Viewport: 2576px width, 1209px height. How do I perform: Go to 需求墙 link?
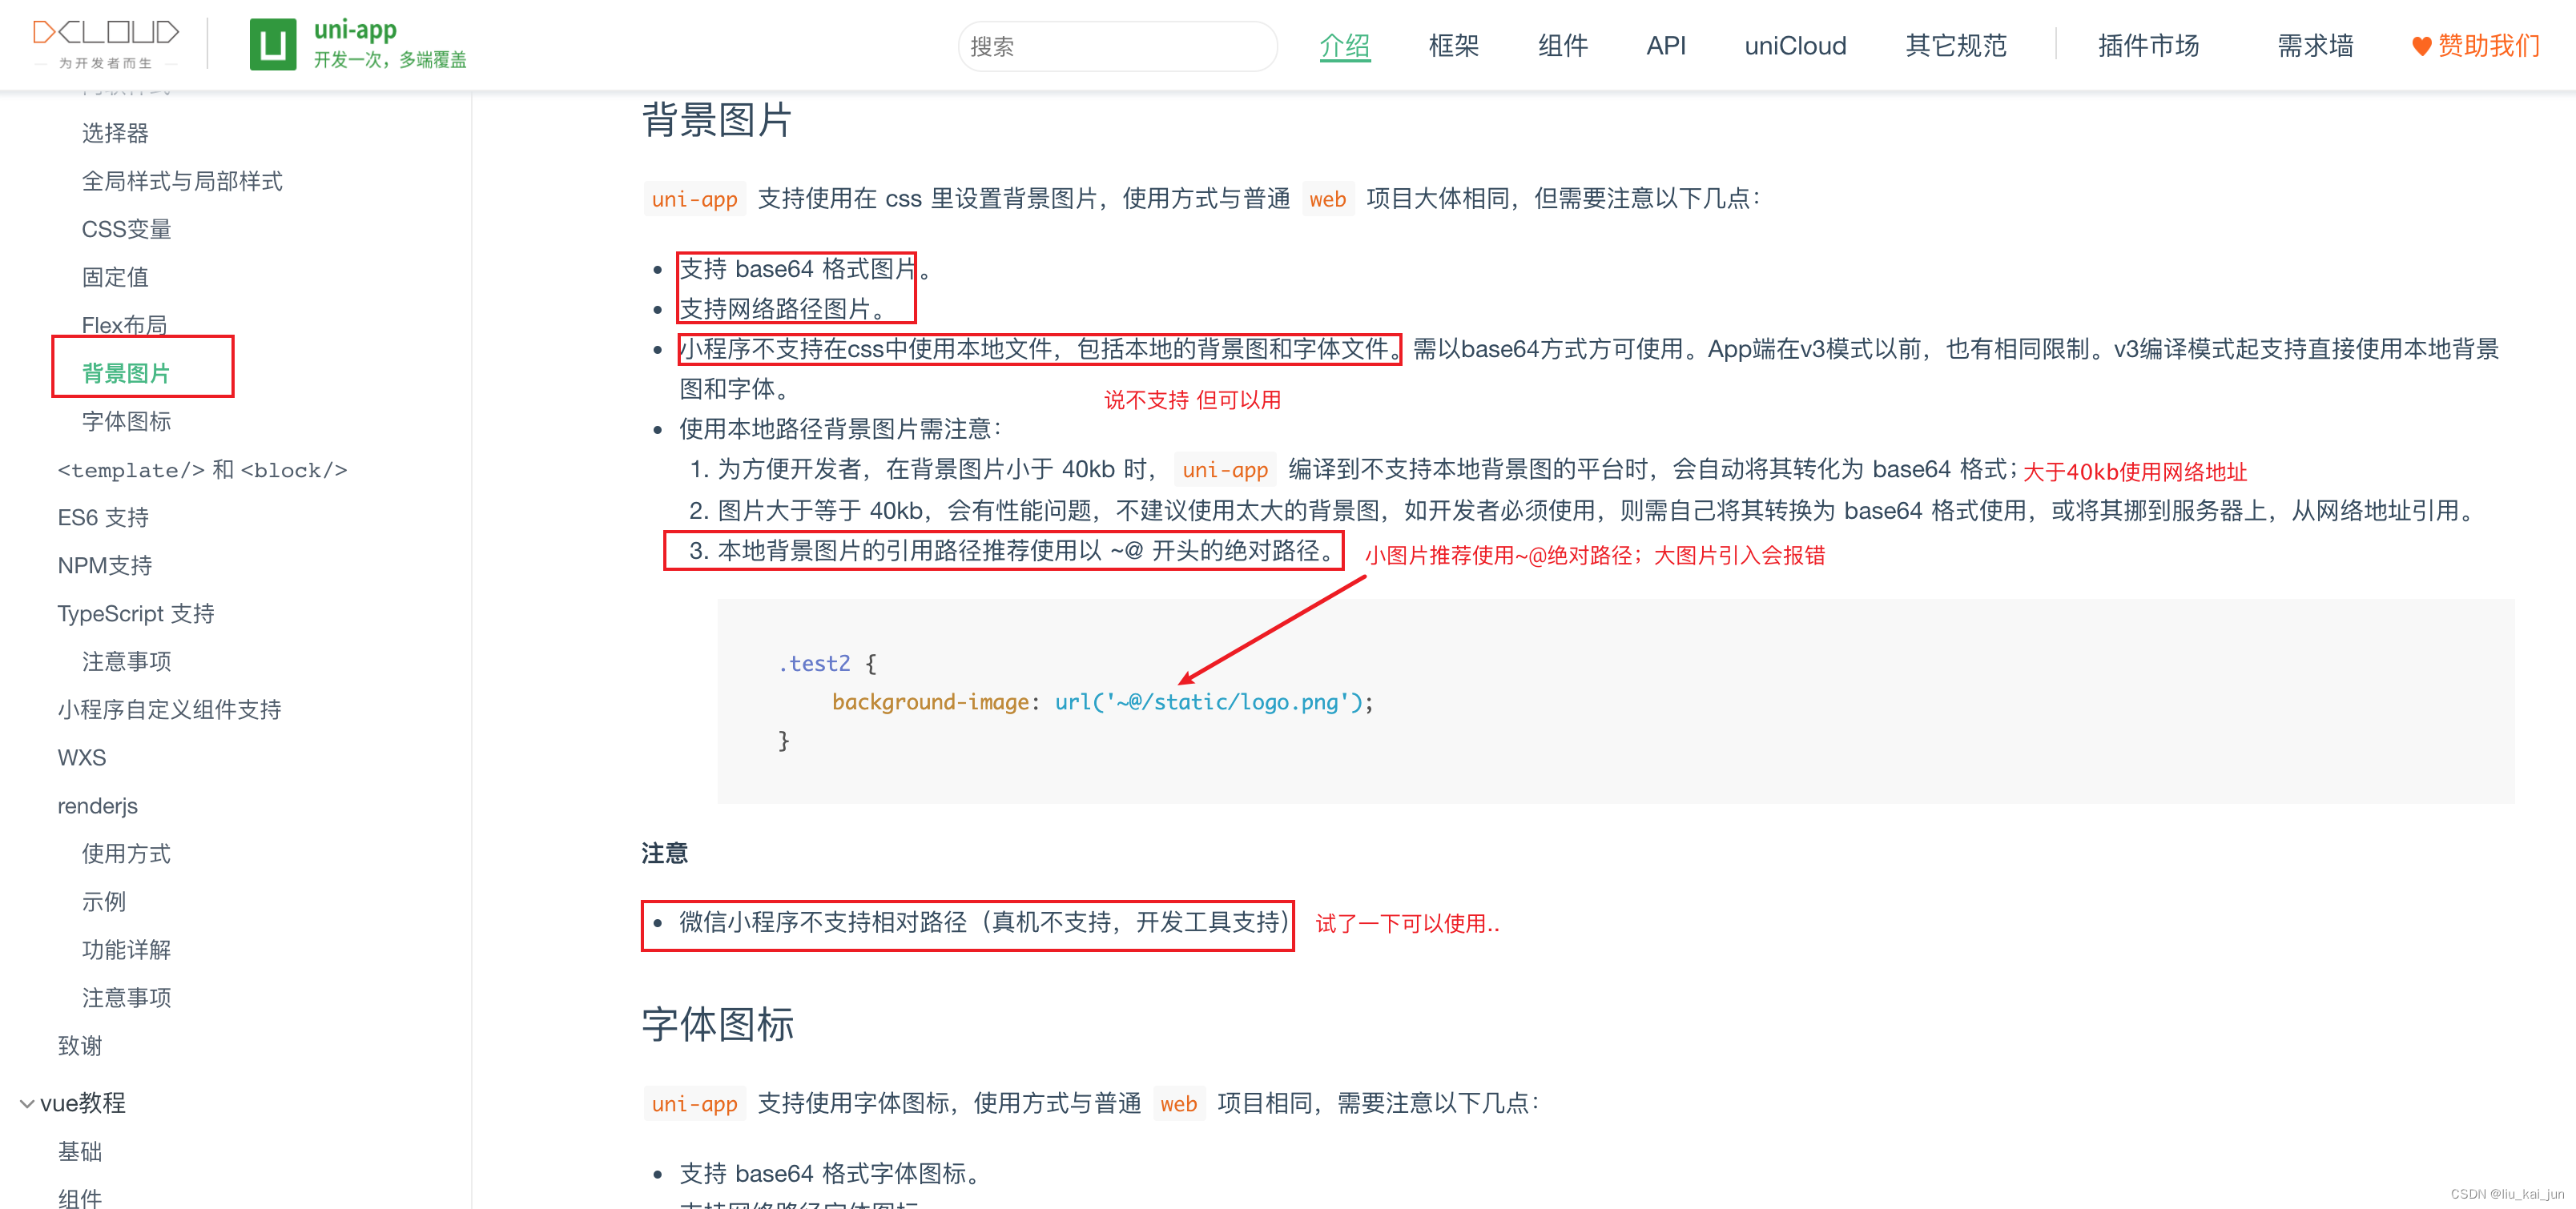coord(2315,46)
